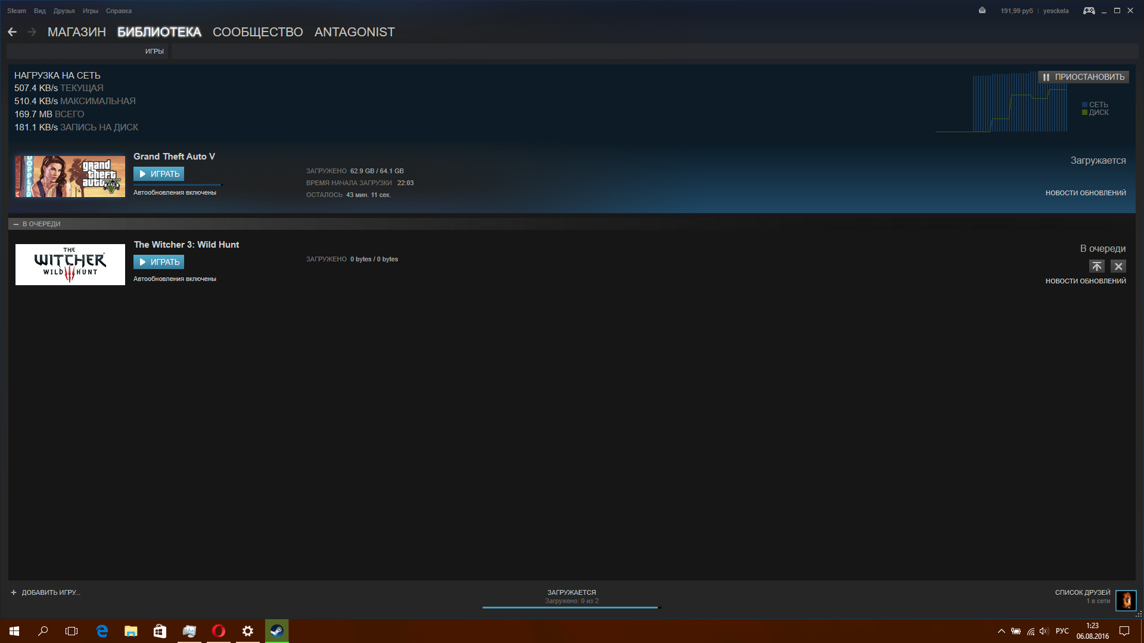Open СПИСОК ДРУЗЕЙ friends list

point(1083,593)
